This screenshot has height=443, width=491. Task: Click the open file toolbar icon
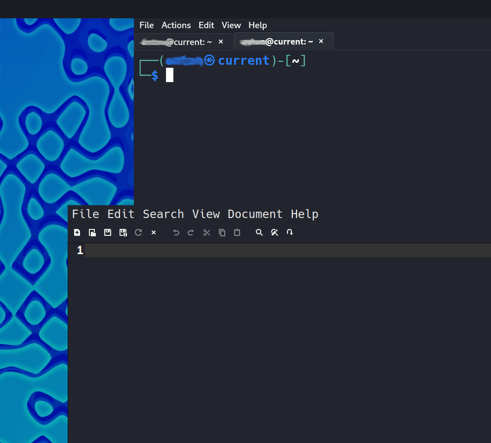pos(92,232)
